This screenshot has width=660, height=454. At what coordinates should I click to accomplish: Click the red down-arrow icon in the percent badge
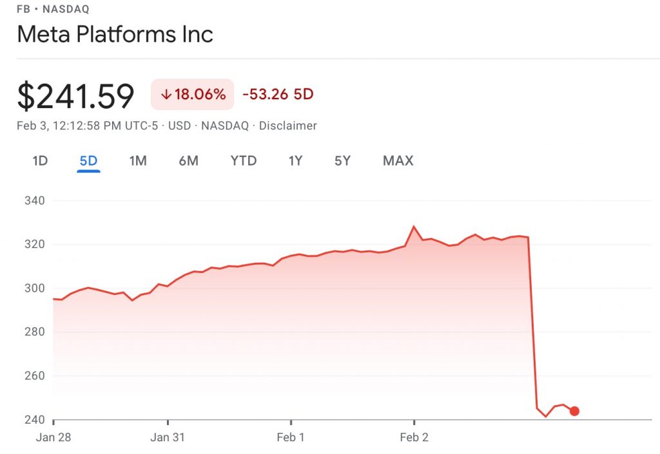pos(166,95)
